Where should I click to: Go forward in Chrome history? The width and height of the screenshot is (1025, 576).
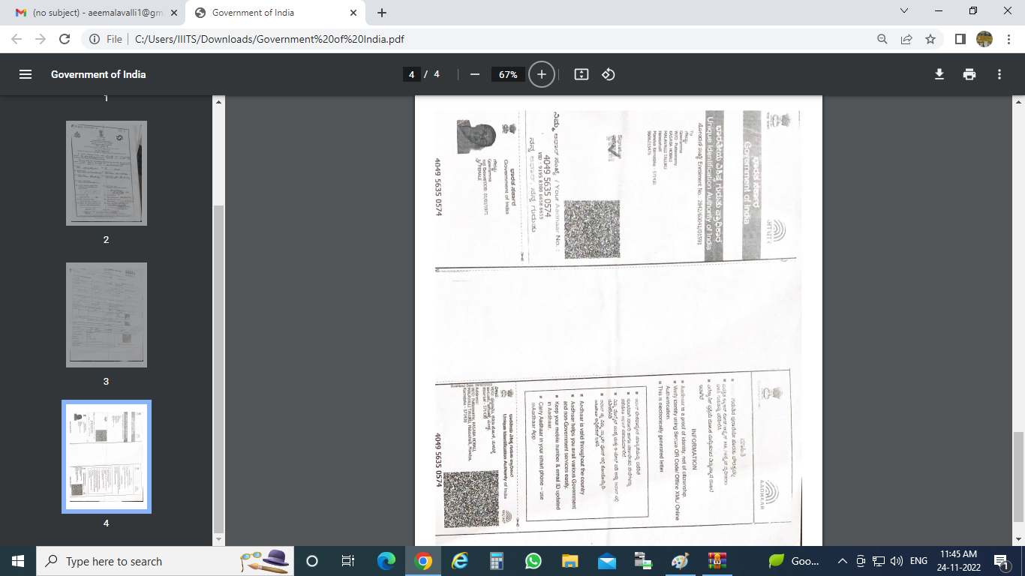pos(41,39)
